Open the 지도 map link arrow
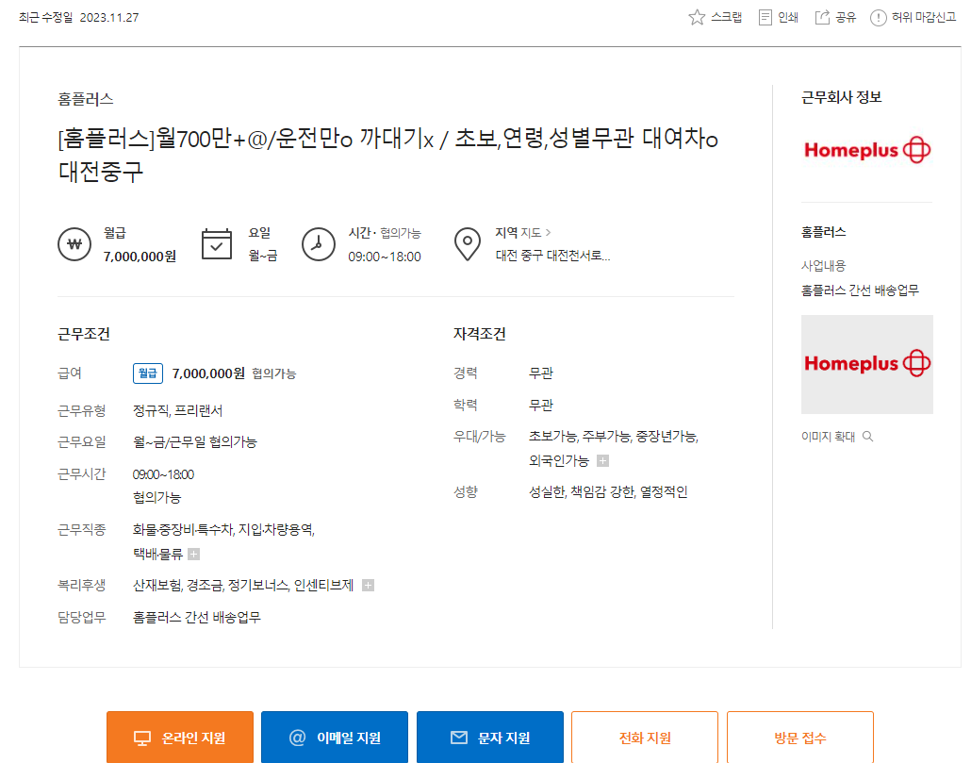Viewport: 971px width, 763px height. [548, 233]
